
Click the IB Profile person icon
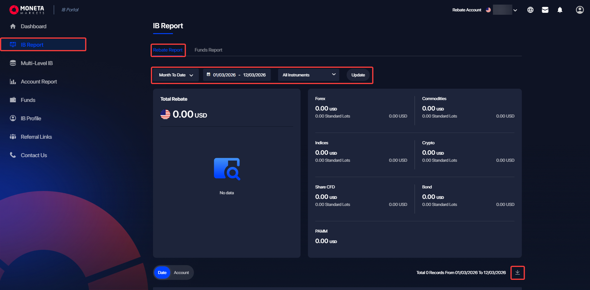click(x=13, y=118)
